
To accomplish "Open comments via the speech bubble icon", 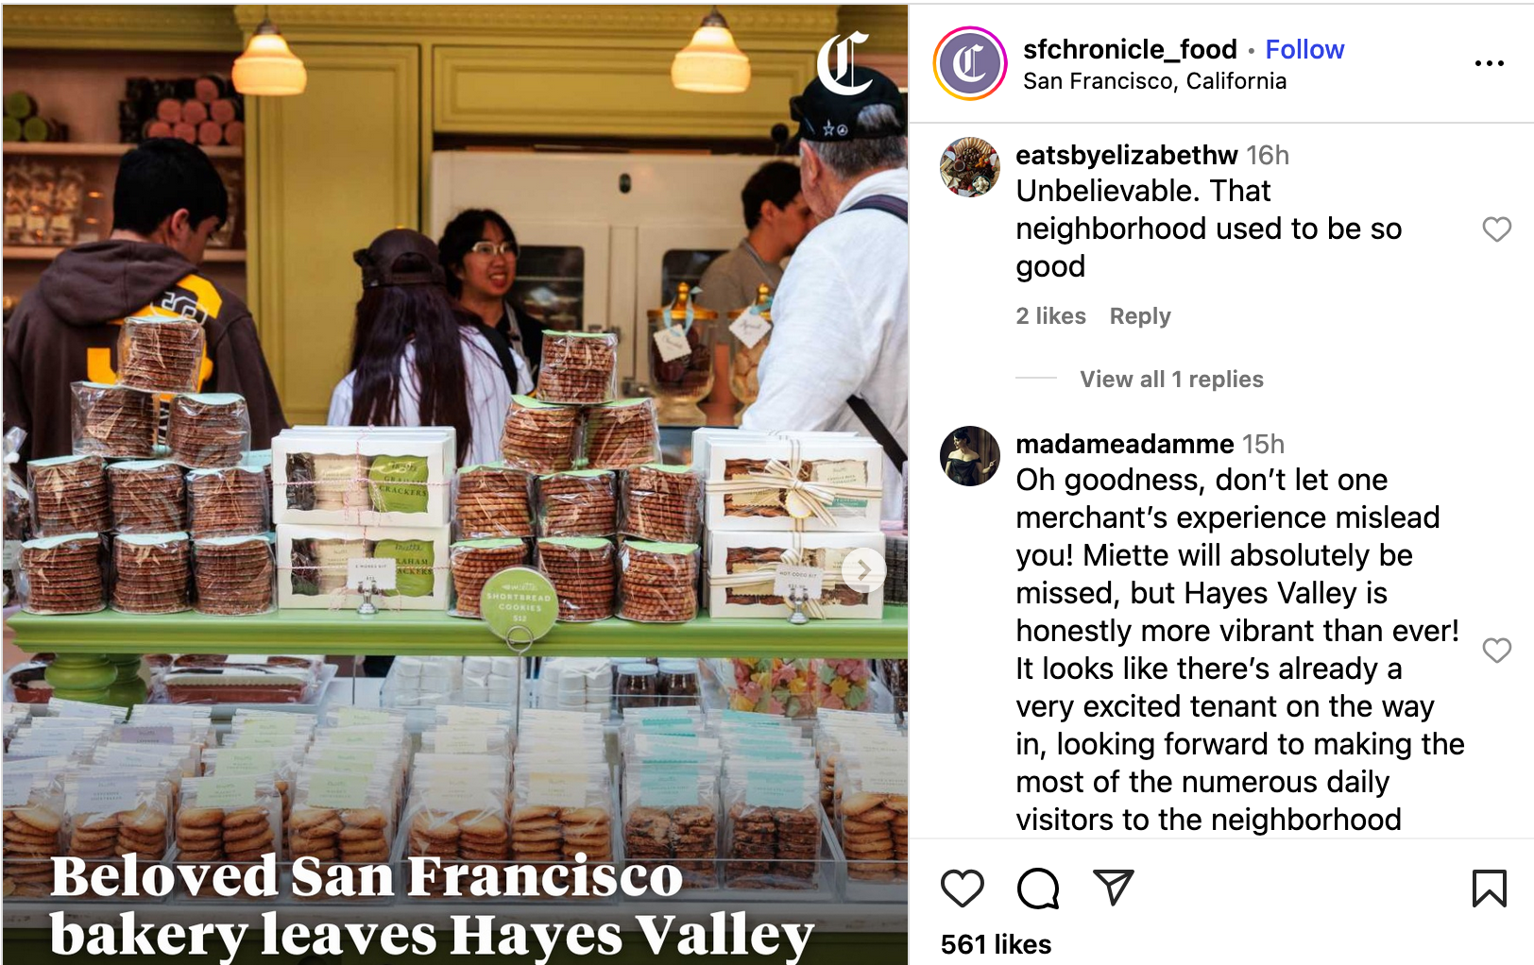I will (1038, 888).
